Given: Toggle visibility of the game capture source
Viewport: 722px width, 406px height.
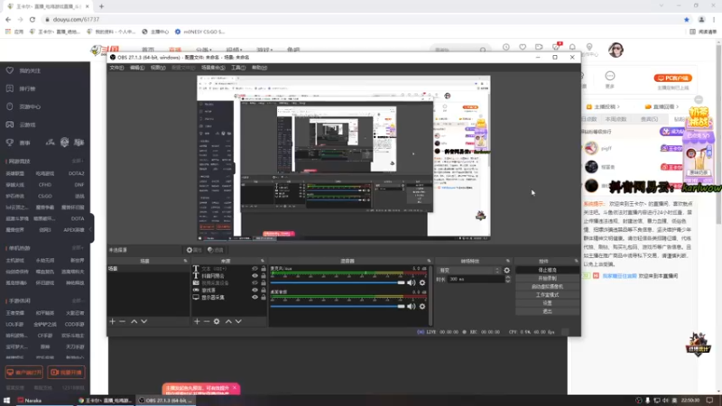Looking at the screenshot, I should [255, 290].
